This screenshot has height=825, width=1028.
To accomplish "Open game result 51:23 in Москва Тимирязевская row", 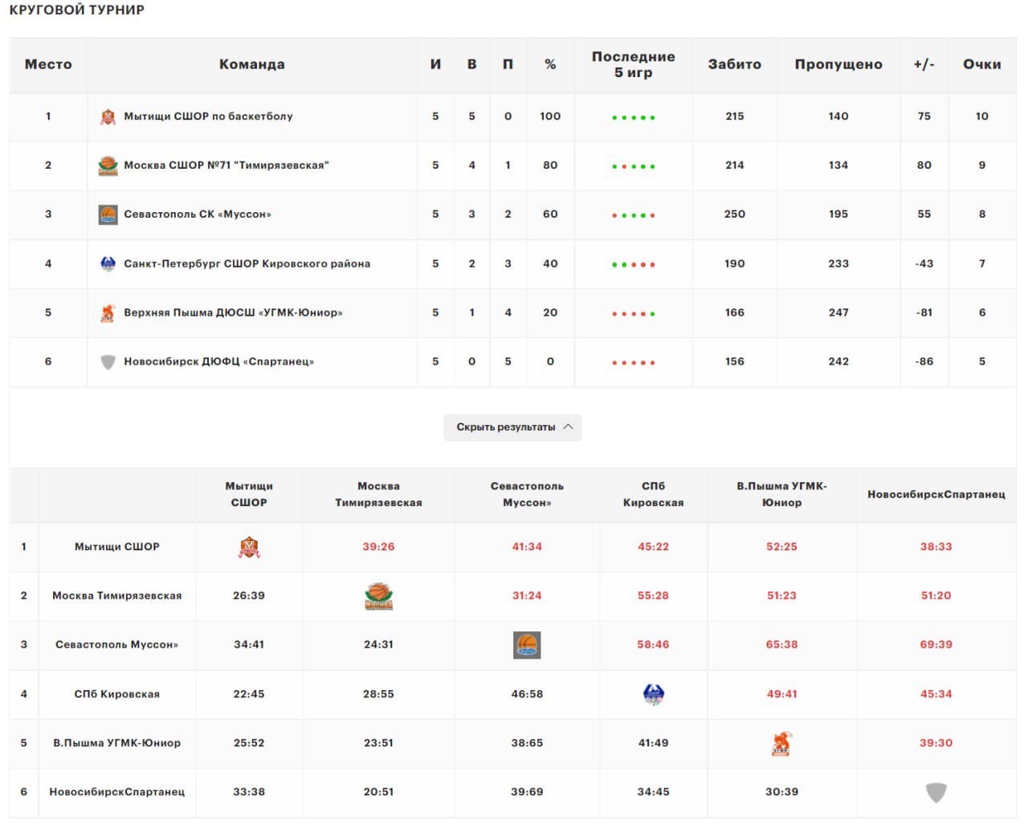I will tap(781, 596).
